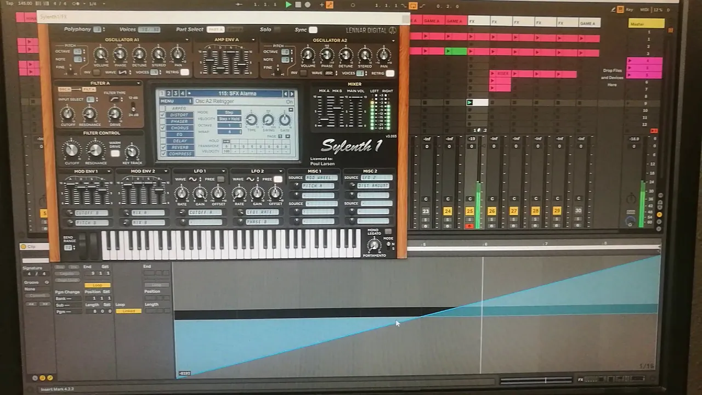Screen dimensions: 702x395
Task: Open the LFO 1 section menu arrow
Action: [x=223, y=171]
